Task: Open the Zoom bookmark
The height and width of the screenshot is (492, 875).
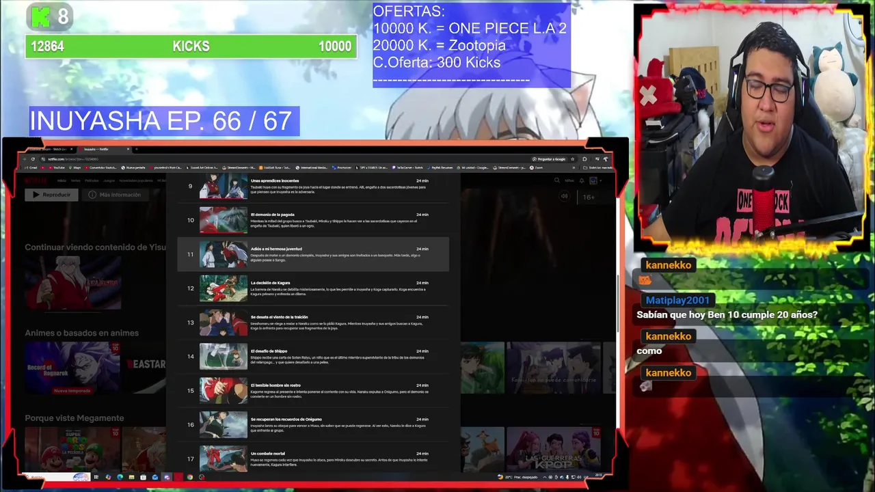Action: (536, 167)
